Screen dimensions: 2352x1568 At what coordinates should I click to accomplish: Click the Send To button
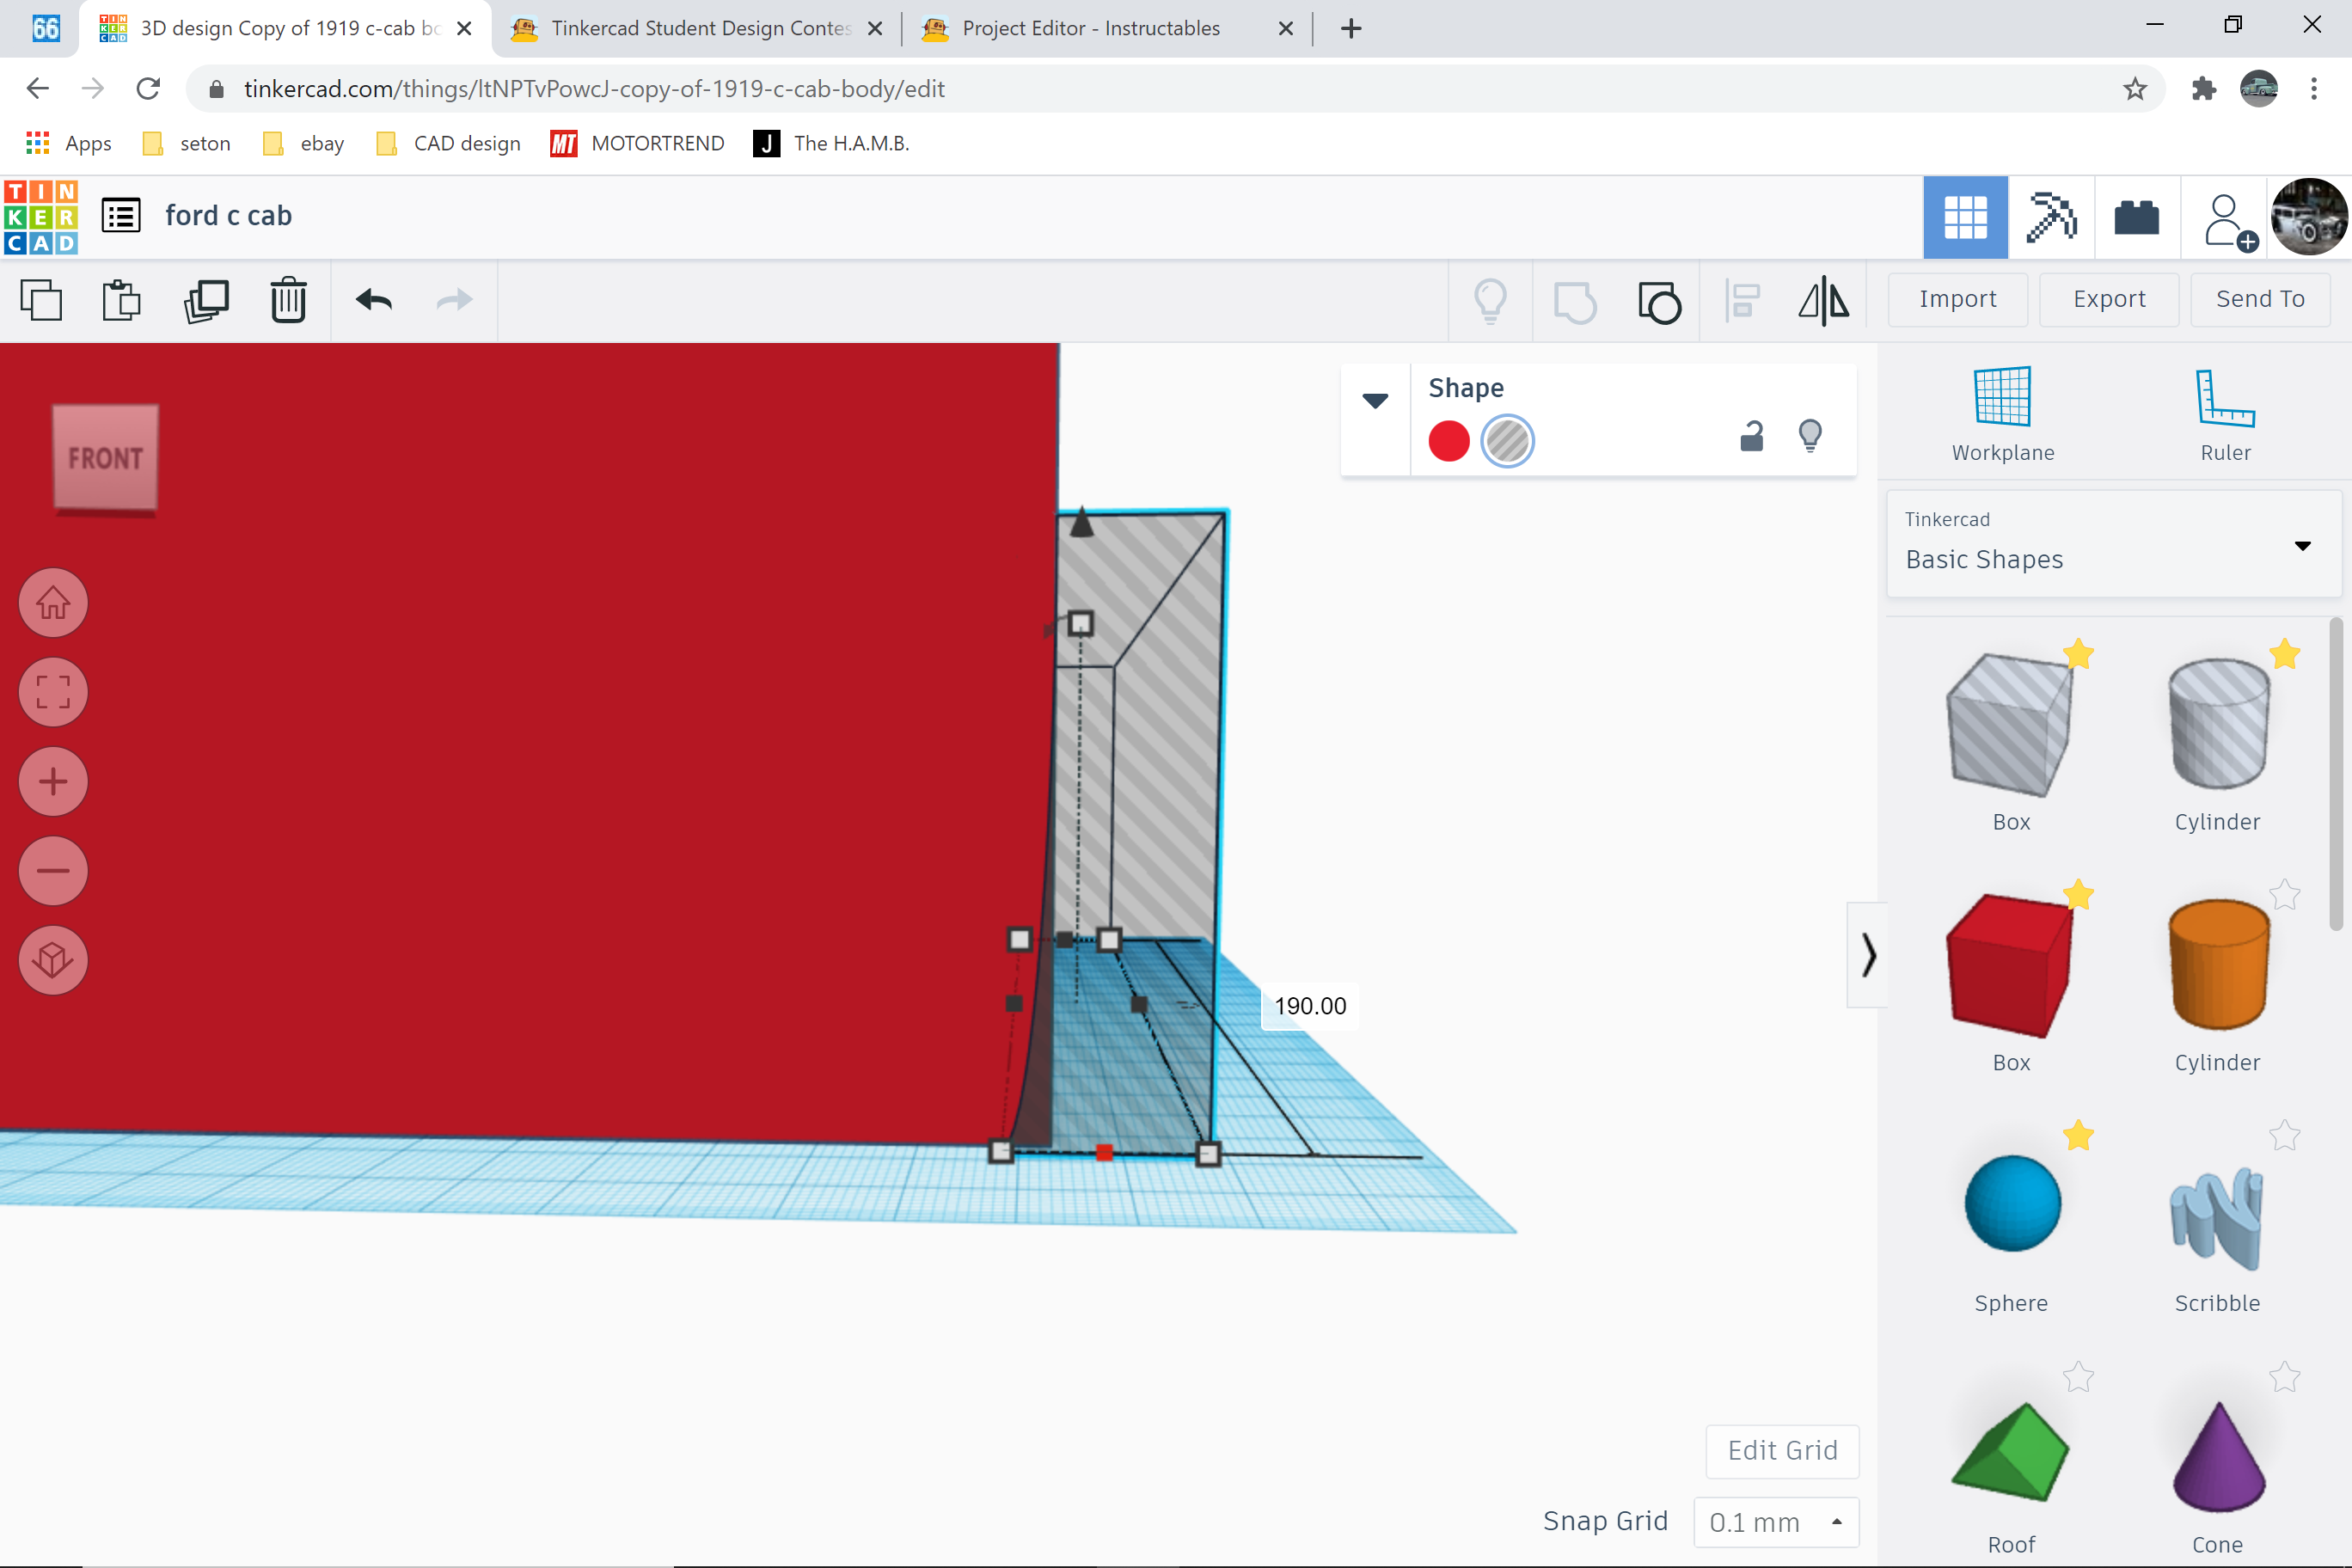click(x=2260, y=299)
